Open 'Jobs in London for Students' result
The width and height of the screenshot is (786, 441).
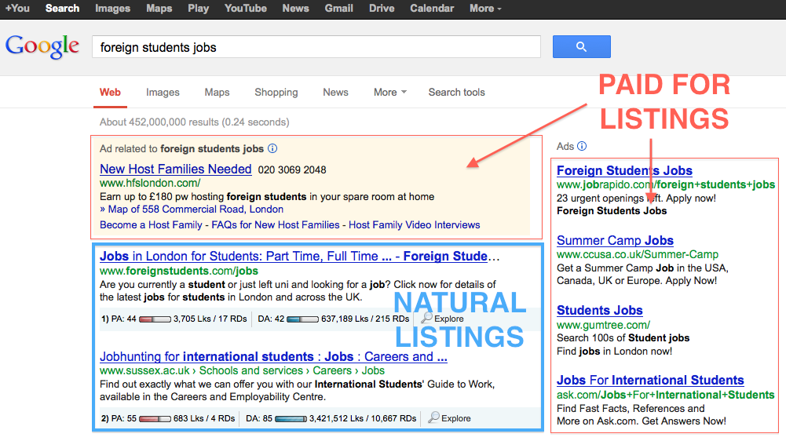[x=299, y=256]
